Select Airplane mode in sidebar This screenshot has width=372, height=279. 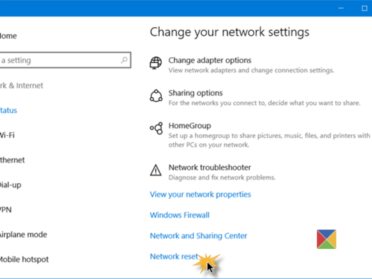(x=23, y=235)
